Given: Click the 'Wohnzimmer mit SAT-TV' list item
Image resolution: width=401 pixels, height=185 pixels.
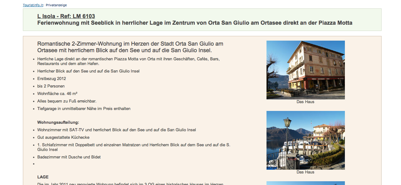Looking at the screenshot, I should 116,130.
